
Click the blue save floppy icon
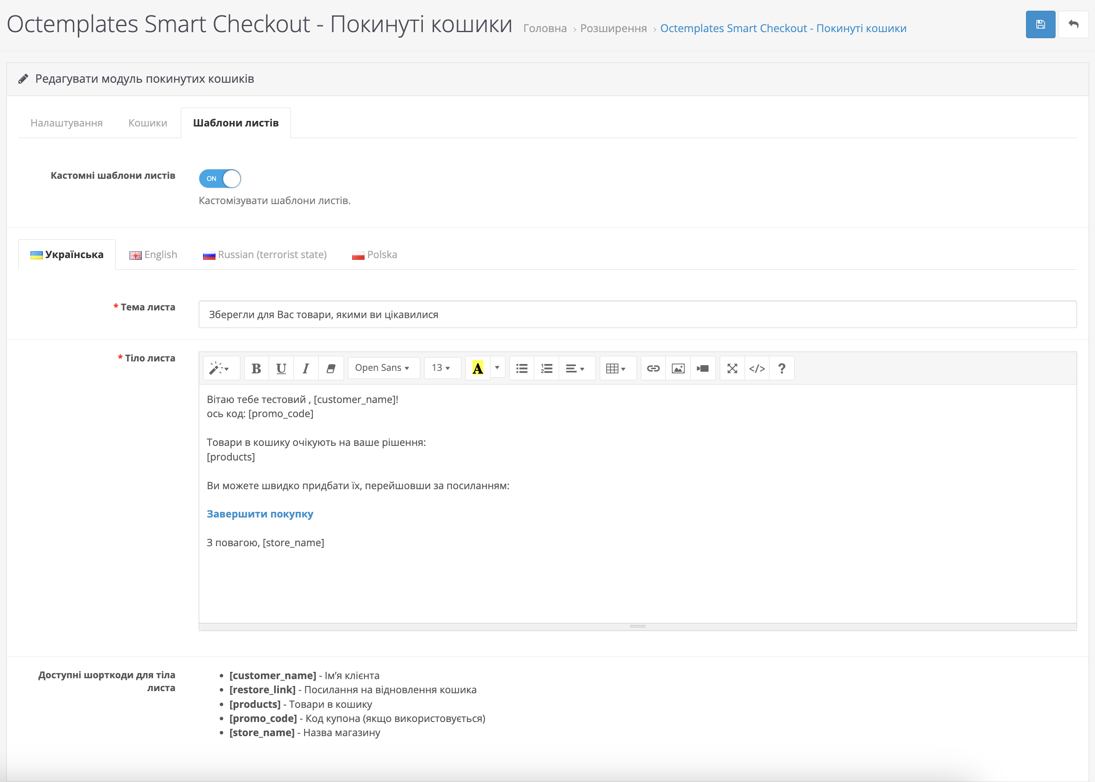(1040, 24)
